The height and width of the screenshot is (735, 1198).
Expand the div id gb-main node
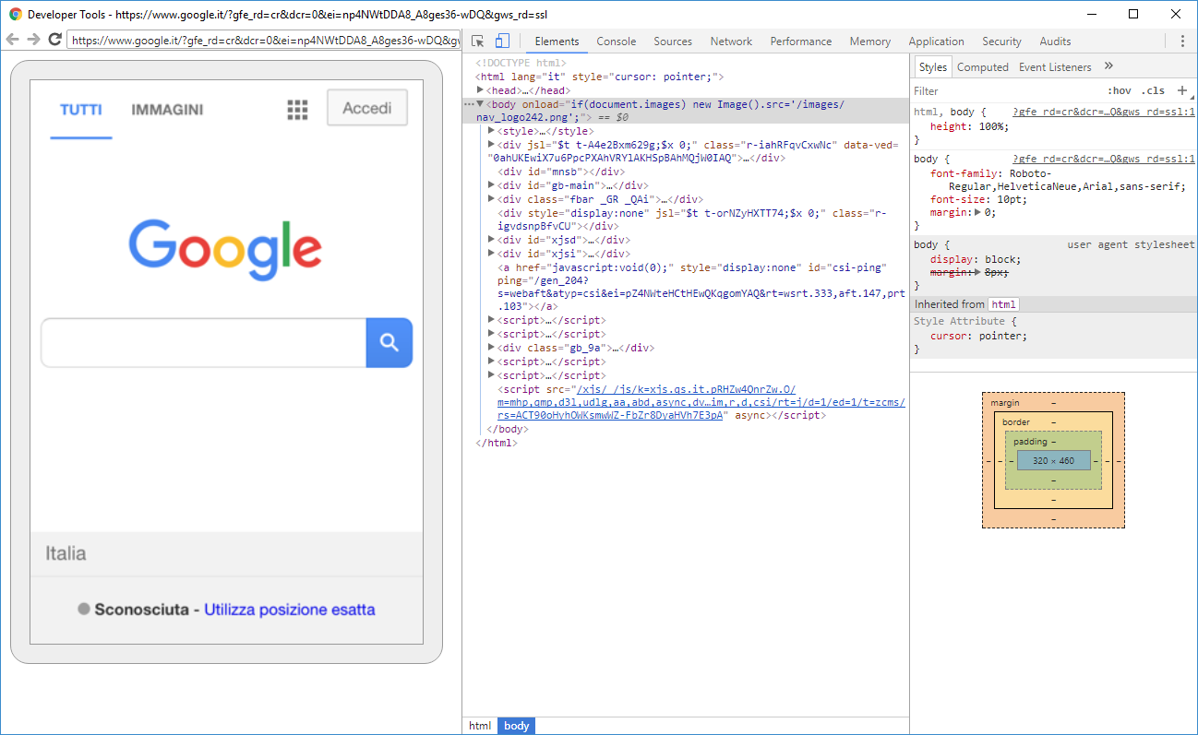[x=491, y=185]
